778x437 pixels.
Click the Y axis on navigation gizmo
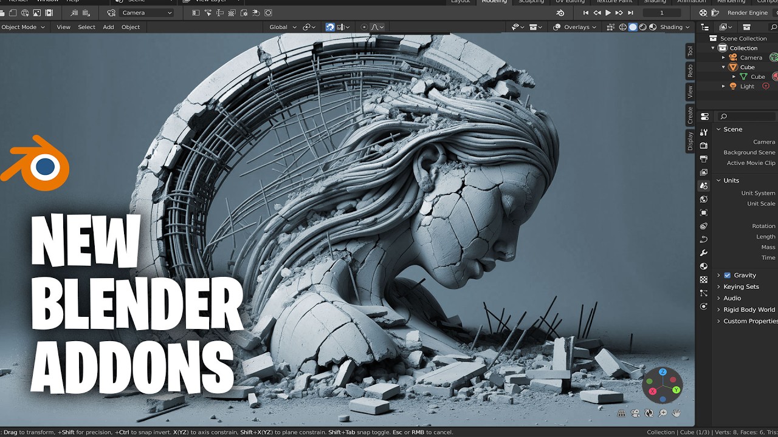[x=676, y=390]
